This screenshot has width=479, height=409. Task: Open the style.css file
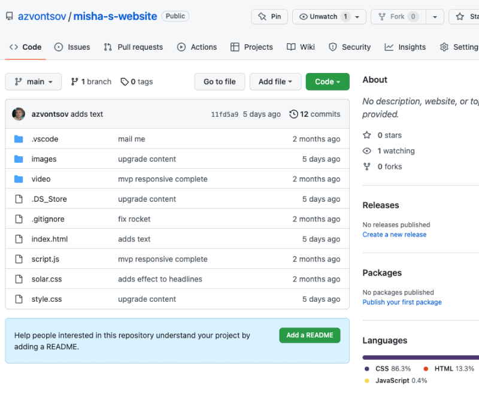point(47,299)
